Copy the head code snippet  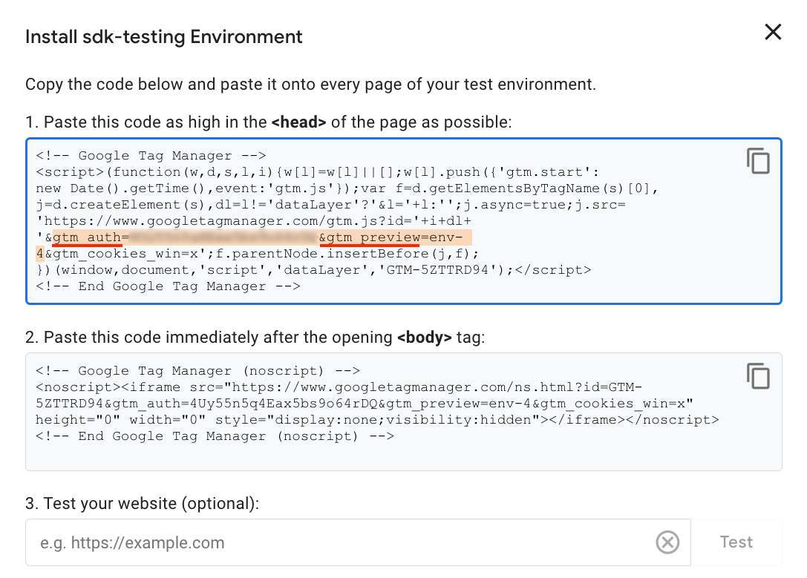(x=758, y=161)
